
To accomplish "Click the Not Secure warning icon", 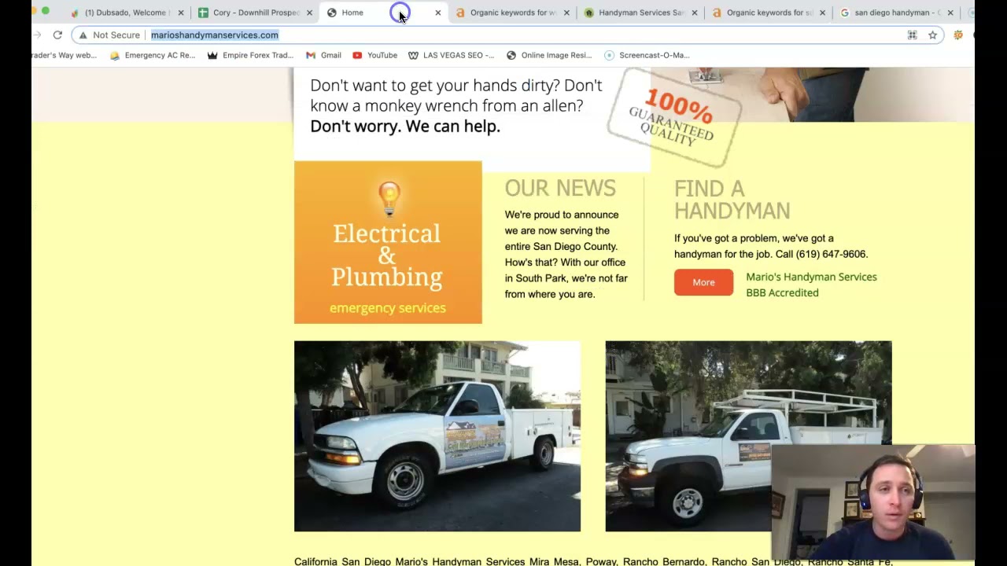I will (83, 35).
